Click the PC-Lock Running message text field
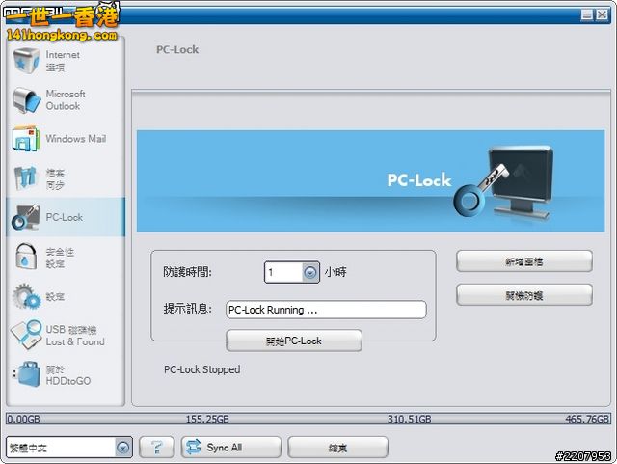The image size is (617, 464). (325, 310)
